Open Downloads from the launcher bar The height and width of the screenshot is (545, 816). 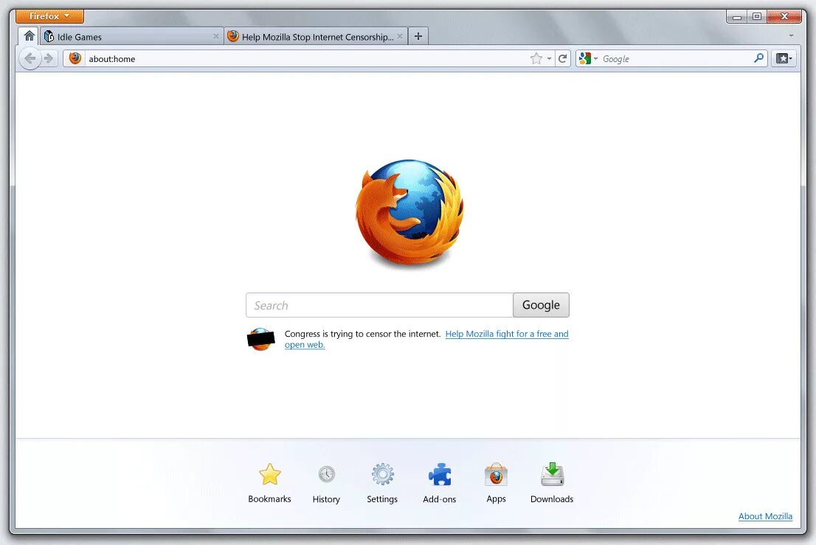[x=552, y=483]
